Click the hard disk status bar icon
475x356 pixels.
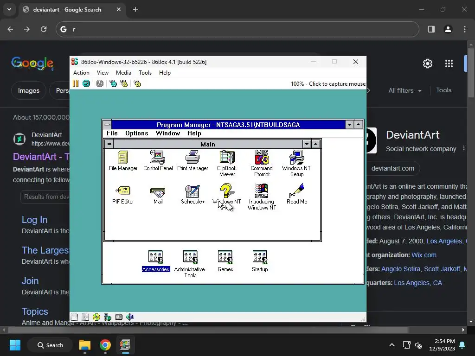click(108, 317)
